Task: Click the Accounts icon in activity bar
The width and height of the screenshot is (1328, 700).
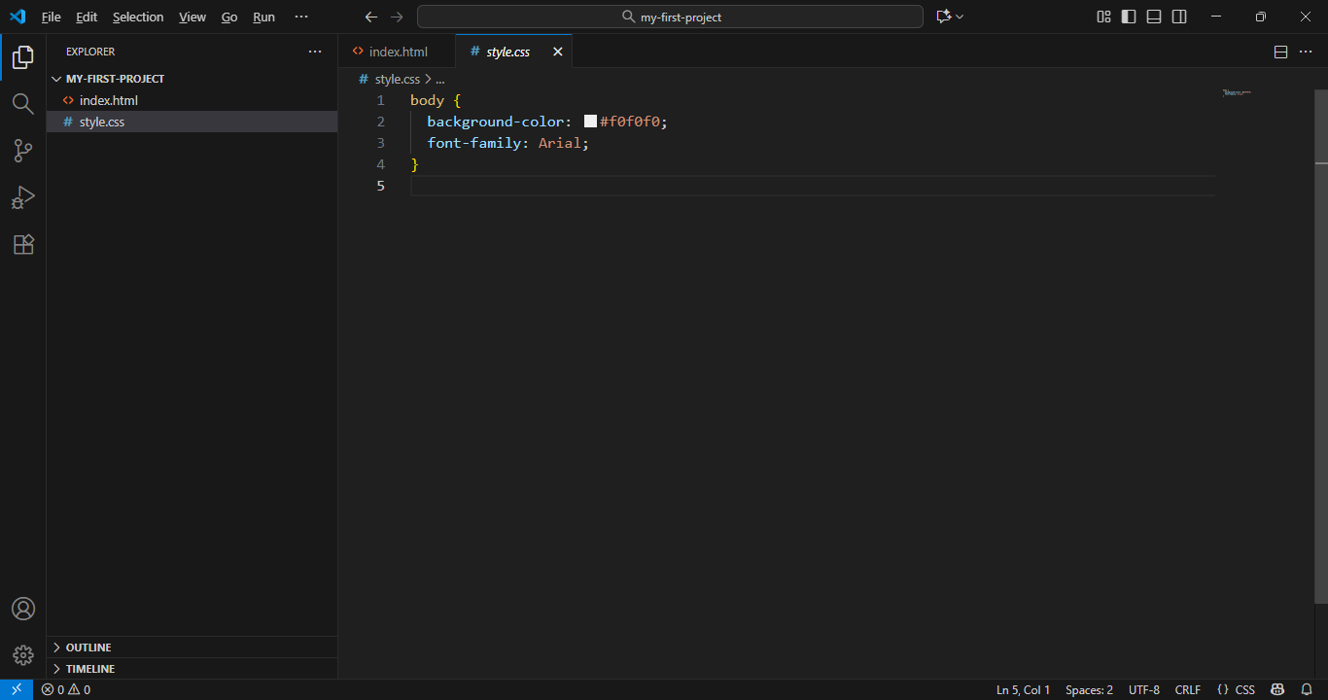Action: coord(22,608)
